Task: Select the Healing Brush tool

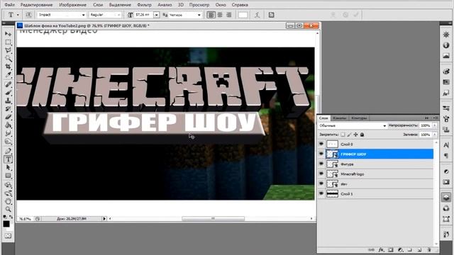Action: pos(8,84)
